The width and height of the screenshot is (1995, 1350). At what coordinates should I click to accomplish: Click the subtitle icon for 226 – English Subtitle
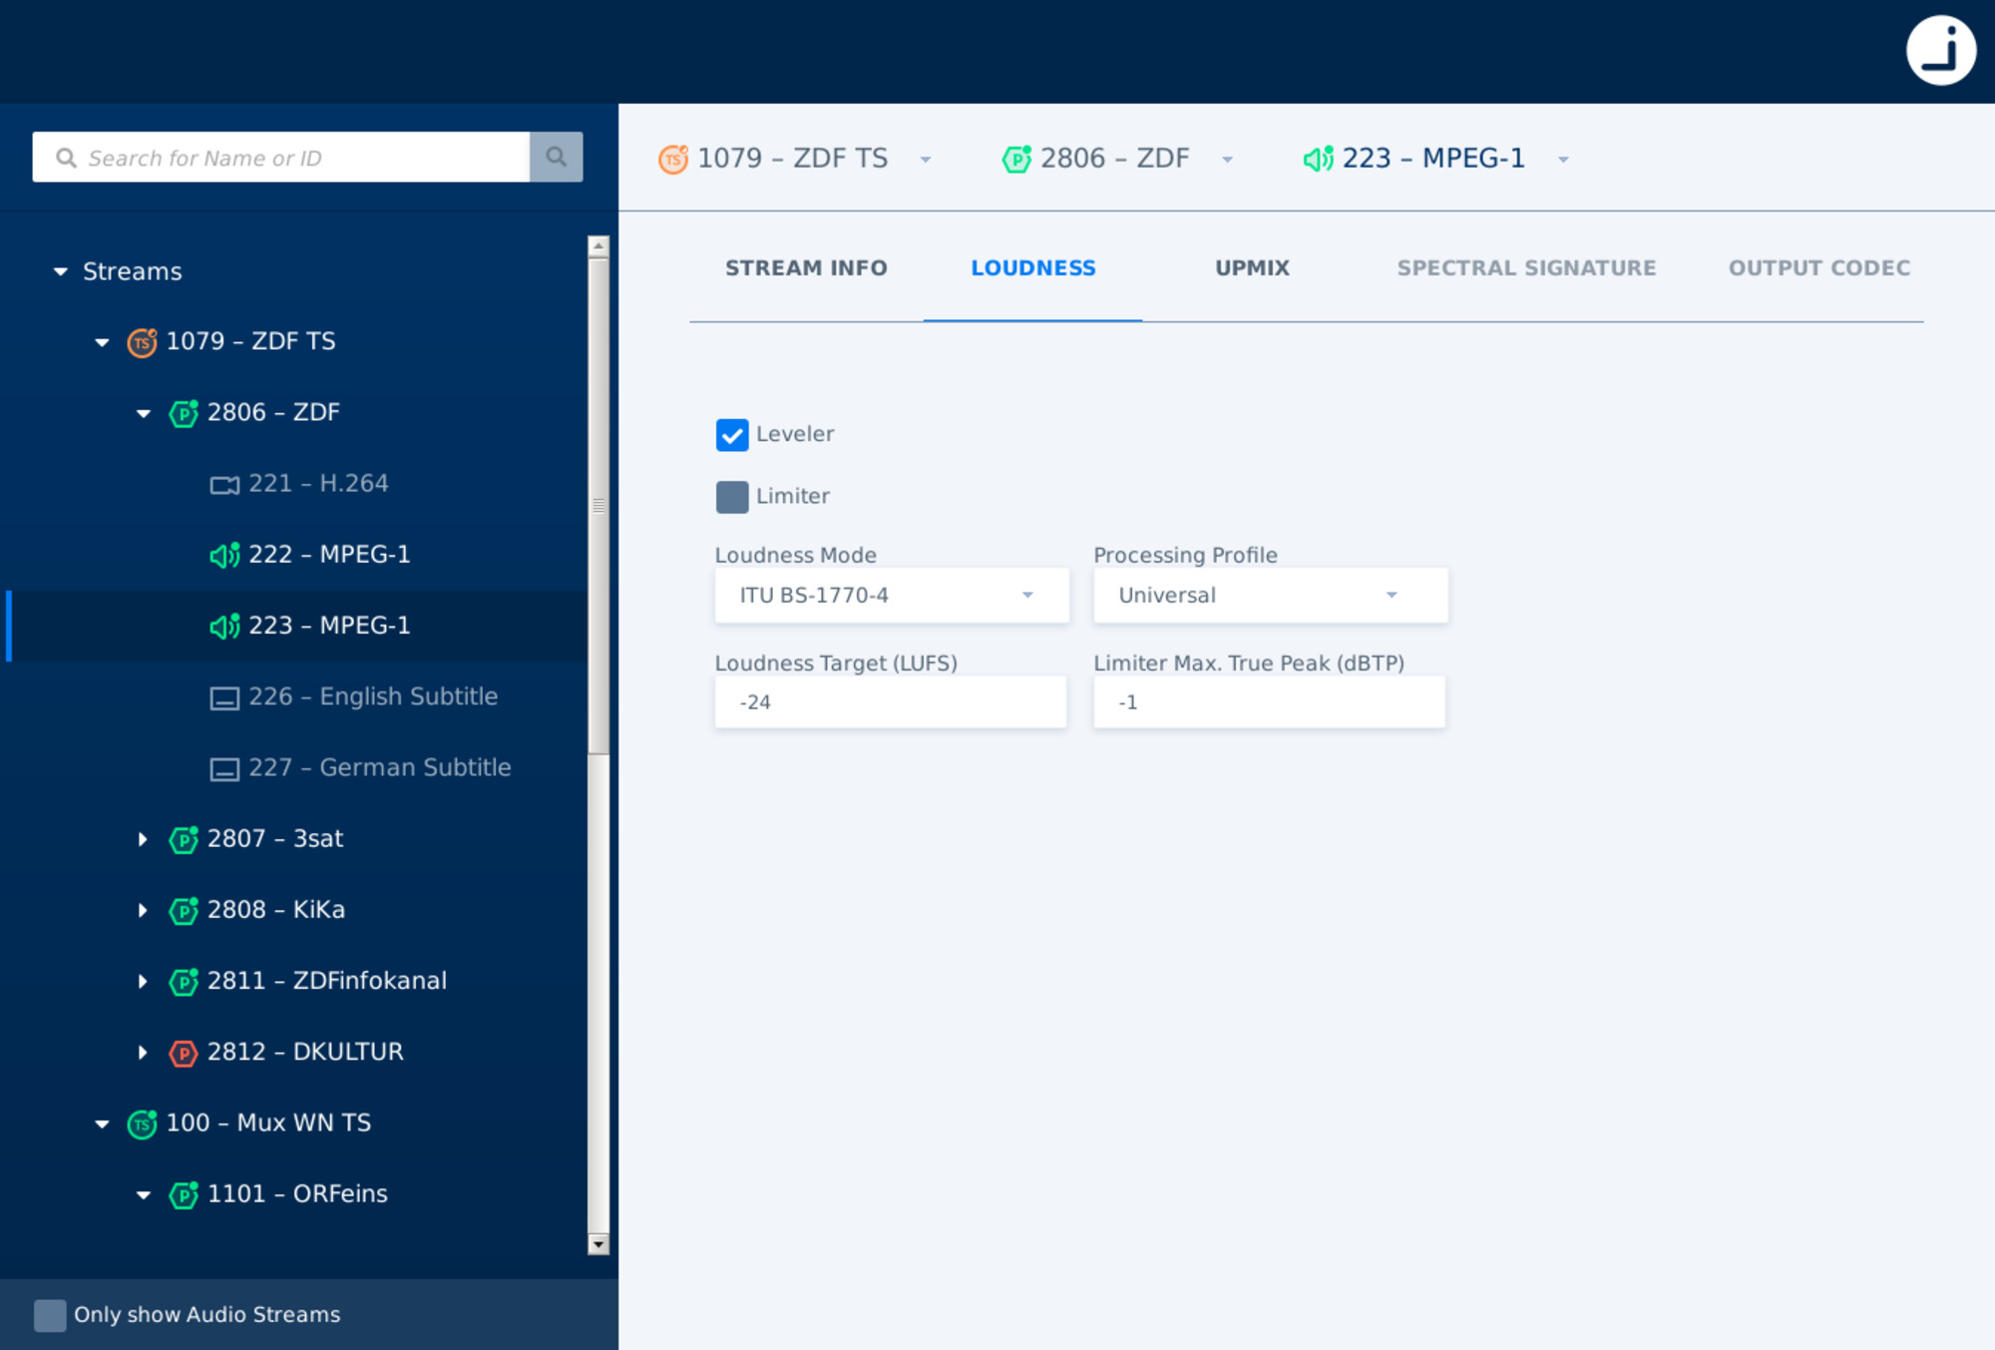click(x=223, y=696)
